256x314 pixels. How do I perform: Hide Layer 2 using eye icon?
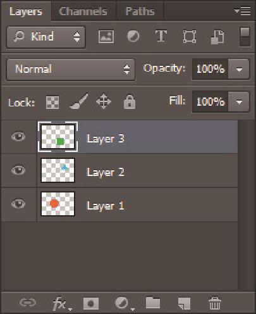coord(18,170)
